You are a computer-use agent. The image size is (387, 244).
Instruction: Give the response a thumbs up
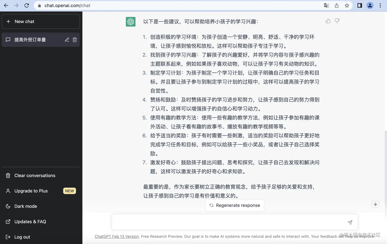(328, 21)
